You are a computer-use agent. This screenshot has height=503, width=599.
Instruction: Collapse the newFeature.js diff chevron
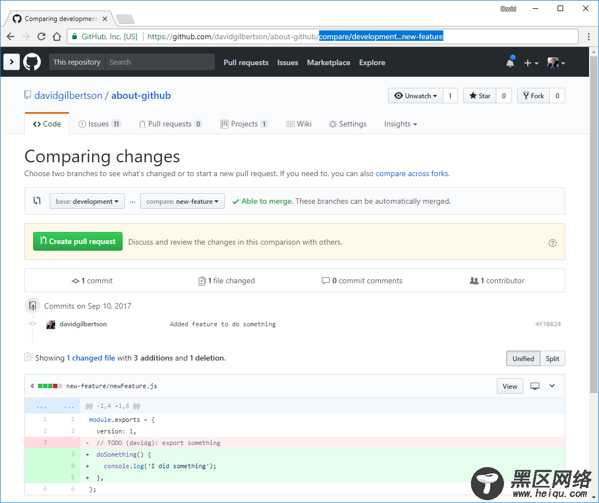pos(552,386)
